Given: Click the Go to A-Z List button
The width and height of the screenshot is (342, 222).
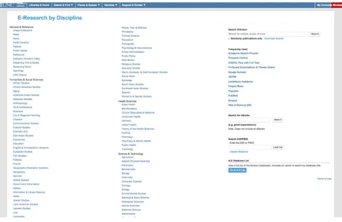Looking at the screenshot, I should pos(237,170).
